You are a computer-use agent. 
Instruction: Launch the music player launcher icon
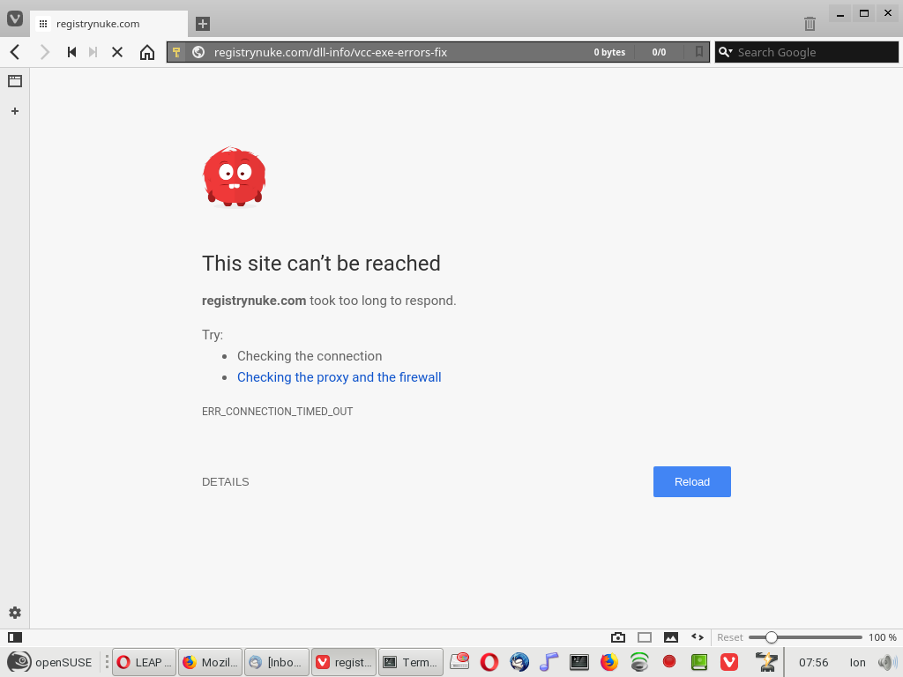(x=549, y=662)
